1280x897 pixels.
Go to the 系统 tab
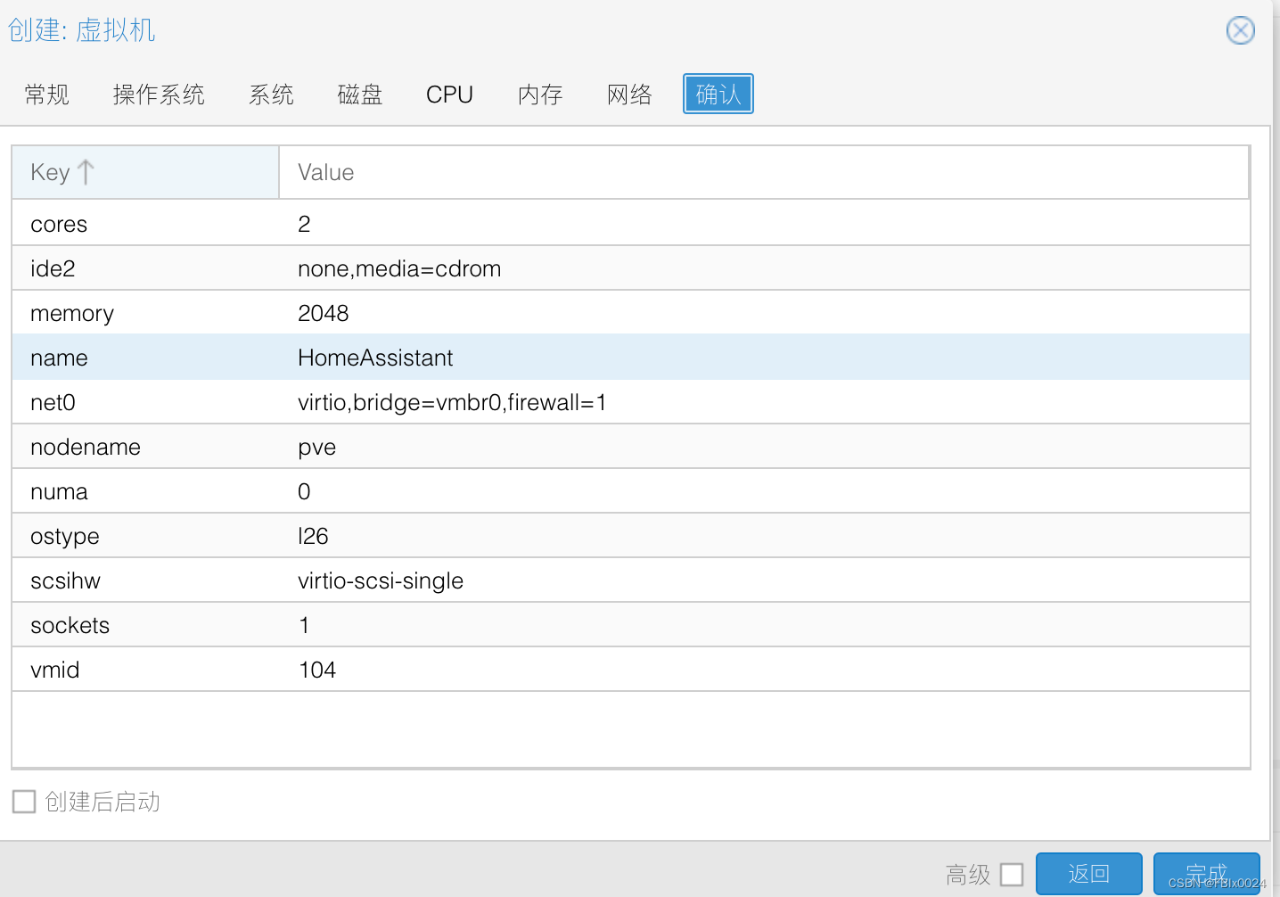point(271,95)
